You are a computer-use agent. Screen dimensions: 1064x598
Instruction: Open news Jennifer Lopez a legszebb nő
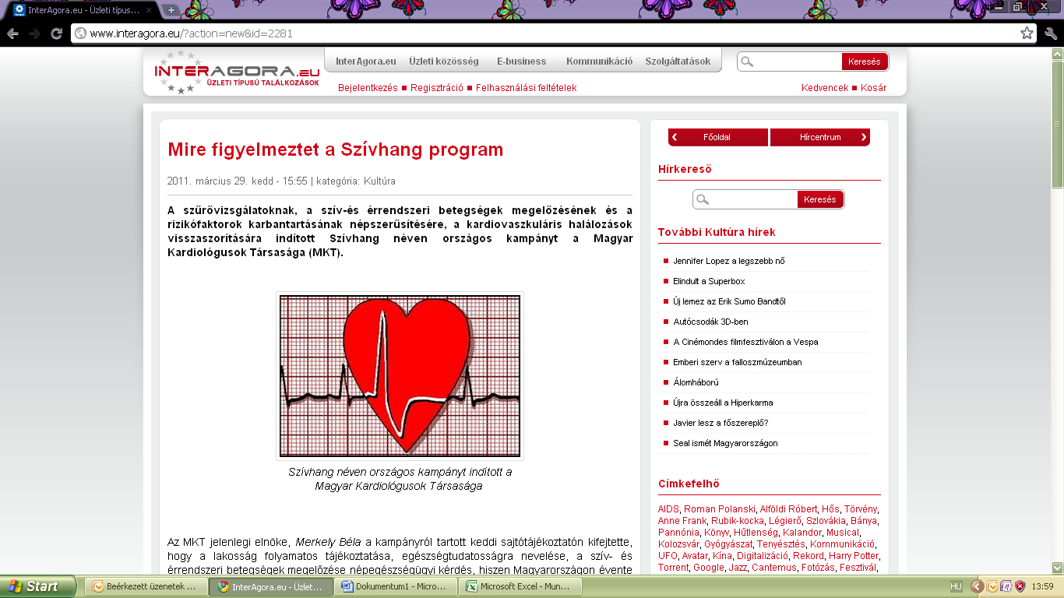[729, 261]
